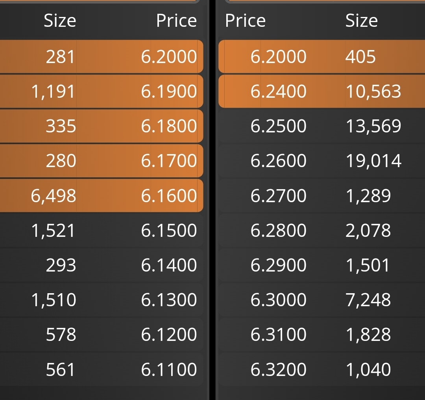Click the 6,498 size bid row
Image resolution: width=425 pixels, height=400 pixels.
(102, 195)
